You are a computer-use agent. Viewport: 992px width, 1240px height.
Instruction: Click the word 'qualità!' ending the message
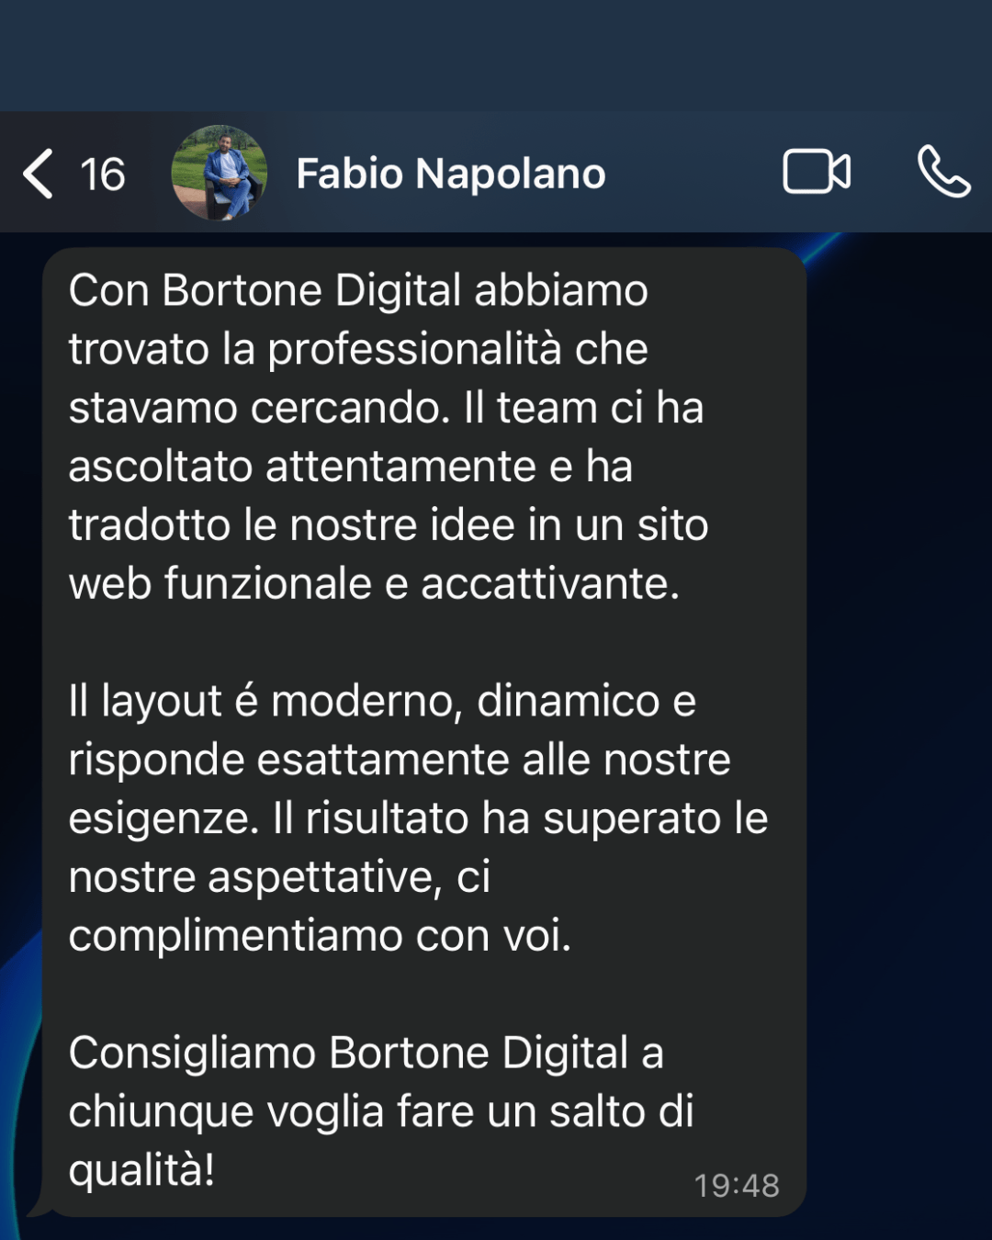[141, 1171]
